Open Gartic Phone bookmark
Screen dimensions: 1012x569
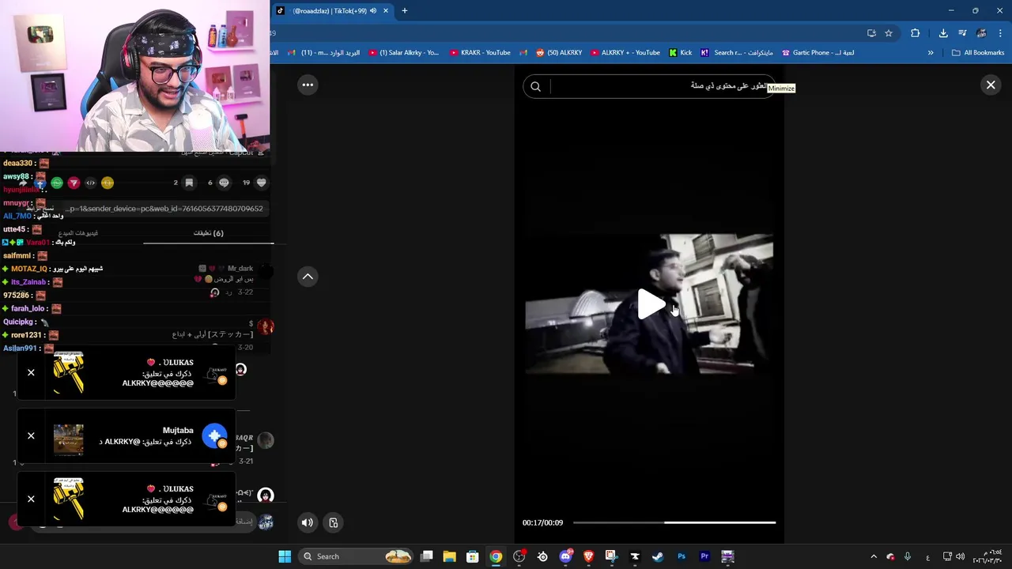coord(818,53)
